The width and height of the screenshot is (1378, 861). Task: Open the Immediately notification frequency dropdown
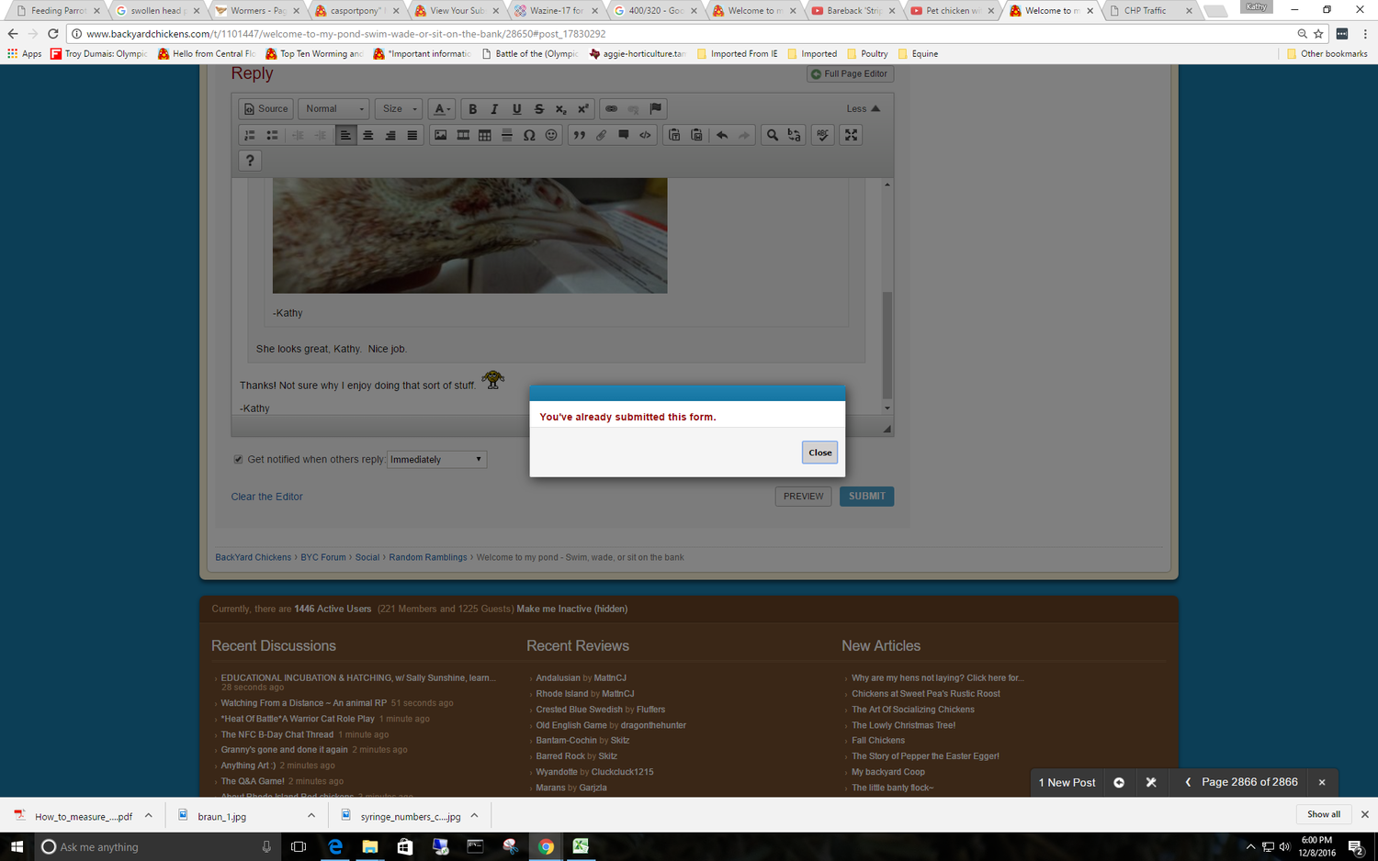[x=436, y=459]
